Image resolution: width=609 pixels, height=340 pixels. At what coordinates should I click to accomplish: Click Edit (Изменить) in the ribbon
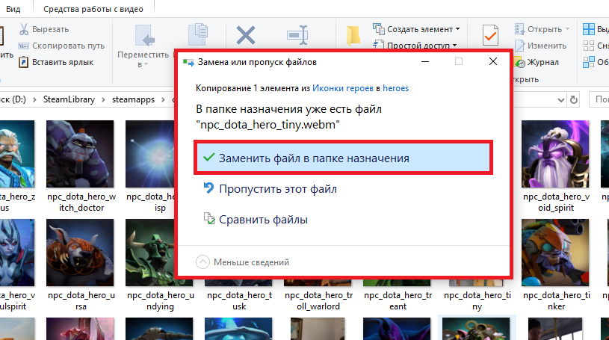[x=540, y=46]
